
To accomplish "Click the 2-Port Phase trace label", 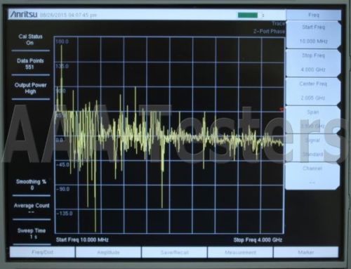I will point(269,32).
